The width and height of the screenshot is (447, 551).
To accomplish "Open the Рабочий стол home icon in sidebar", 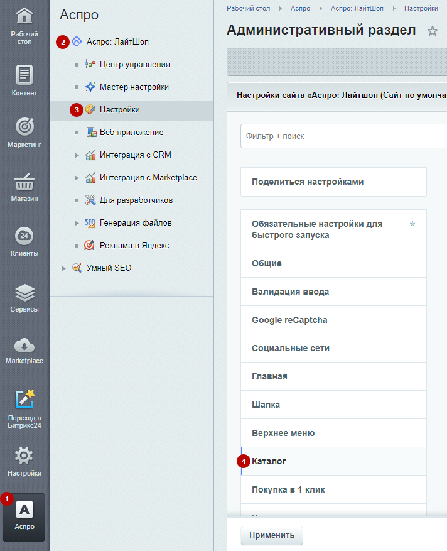I will (x=24, y=16).
